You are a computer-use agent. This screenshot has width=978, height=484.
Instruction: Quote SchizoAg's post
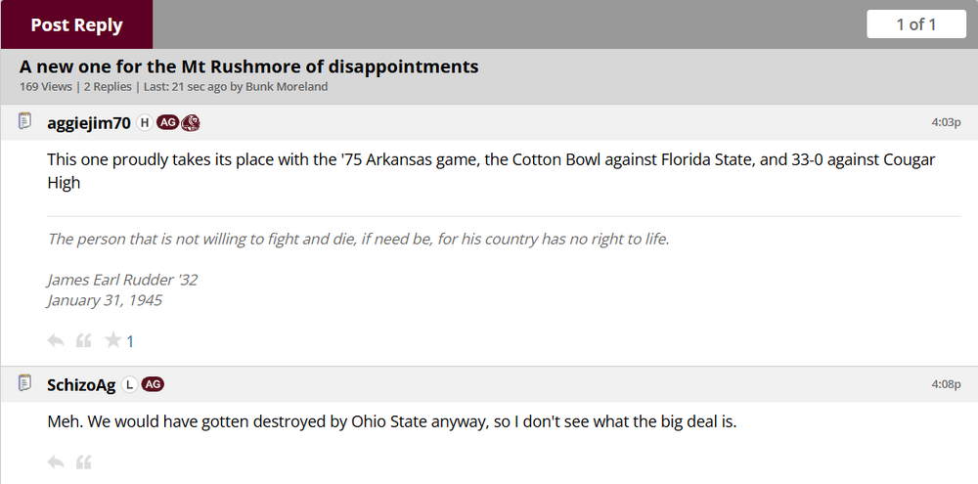(84, 462)
